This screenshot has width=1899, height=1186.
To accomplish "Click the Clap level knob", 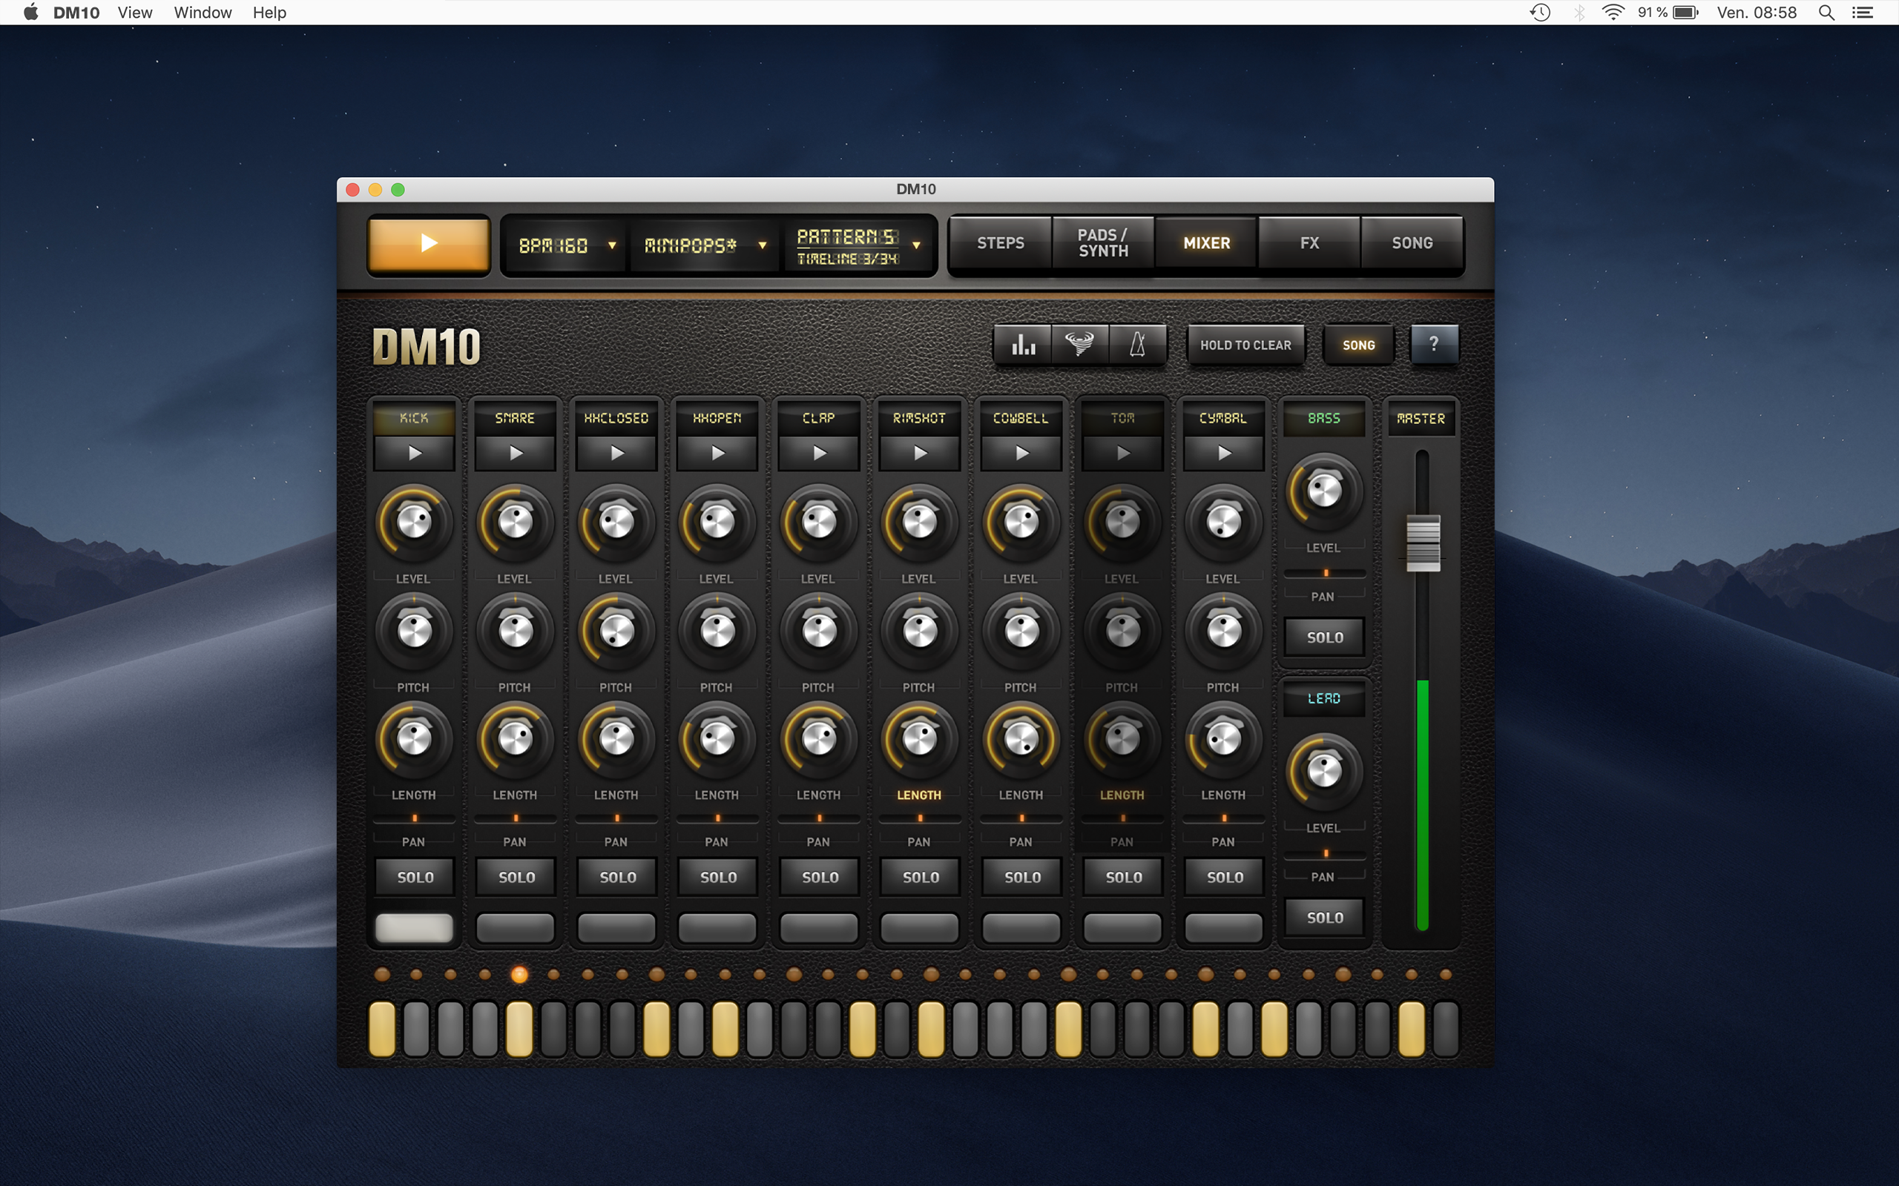I will 818,522.
